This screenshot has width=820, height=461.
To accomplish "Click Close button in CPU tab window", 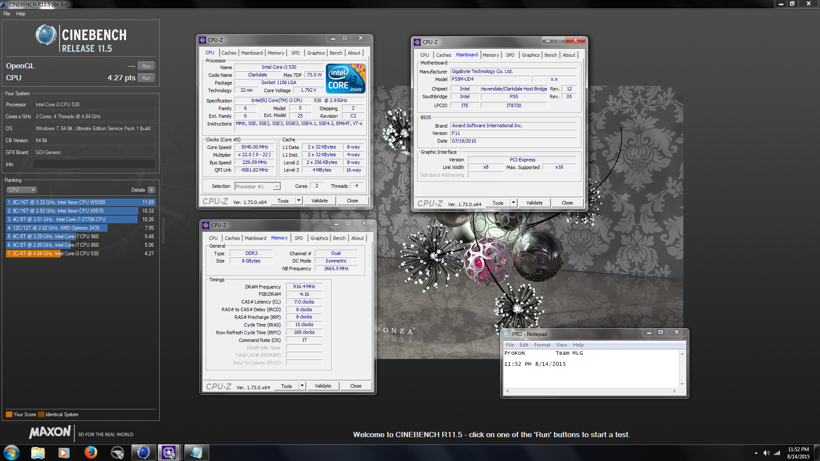I will [352, 201].
